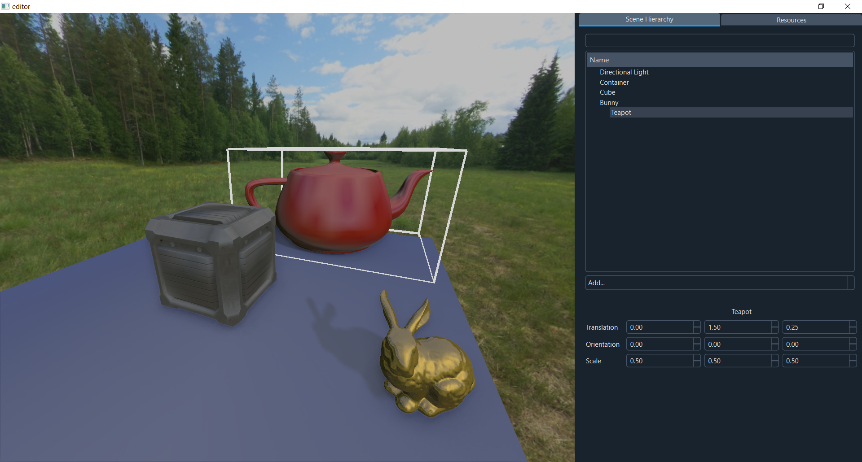Edit Translation Y value 1.50
Screen dimensions: 862x462
click(x=738, y=327)
